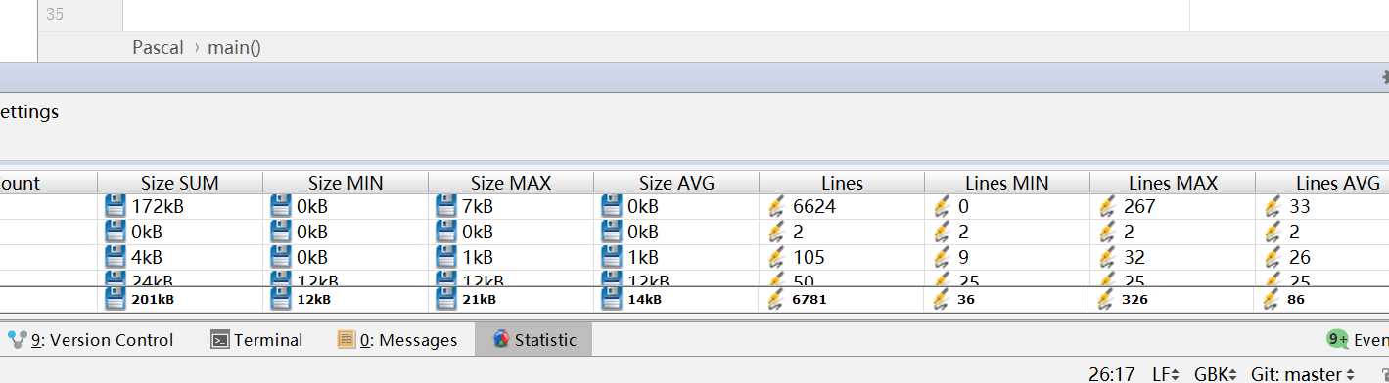Click the pencil icon beside 267

1108,206
